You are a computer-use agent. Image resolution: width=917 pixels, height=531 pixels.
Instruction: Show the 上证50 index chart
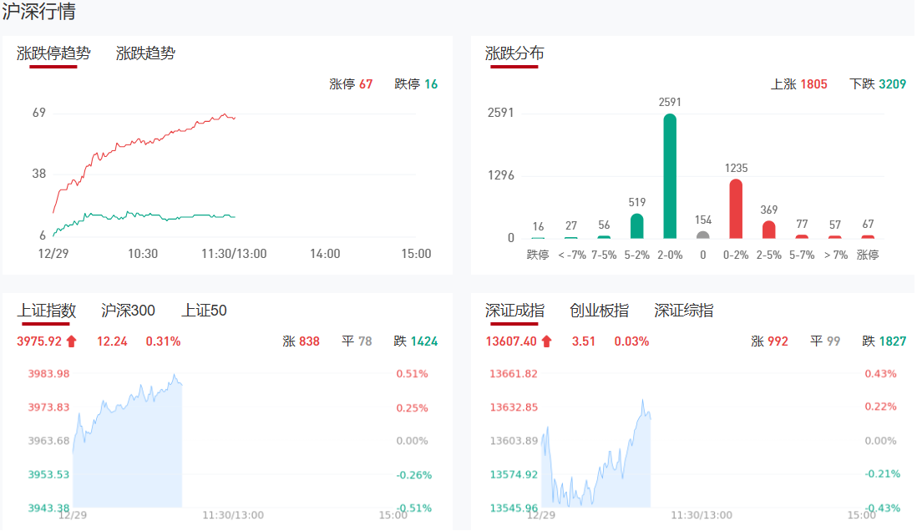click(204, 311)
